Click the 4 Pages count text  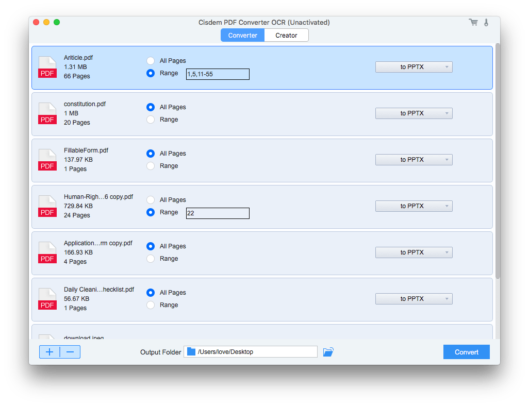click(75, 262)
